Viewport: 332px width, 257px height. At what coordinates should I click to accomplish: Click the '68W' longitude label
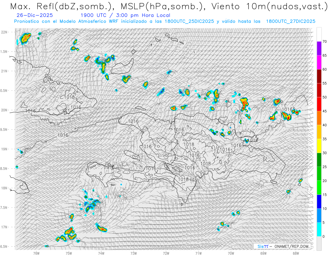[x=296, y=253]
